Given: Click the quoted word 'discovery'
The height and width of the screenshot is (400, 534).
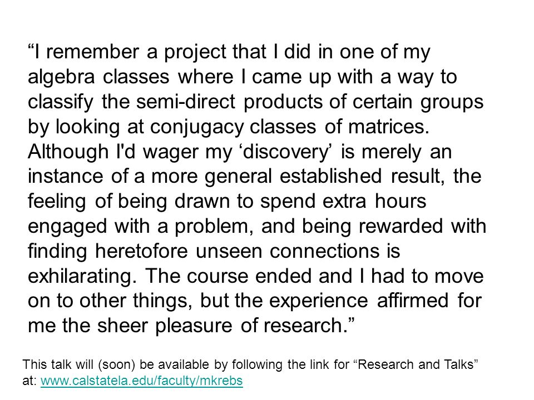Looking at the screenshot, I should 286,152.
